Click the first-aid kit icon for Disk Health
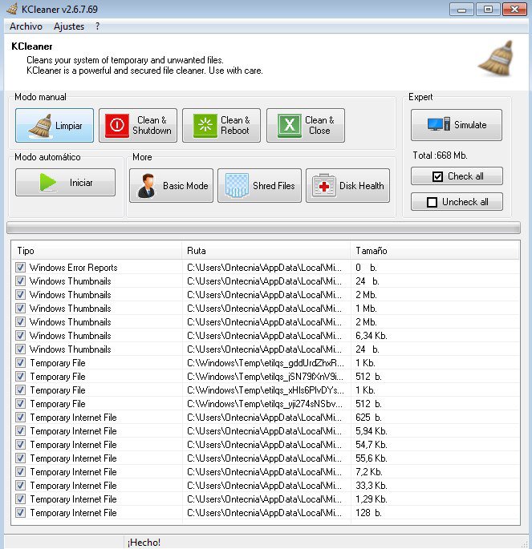Screen dimensions: 532x549 click(324, 186)
